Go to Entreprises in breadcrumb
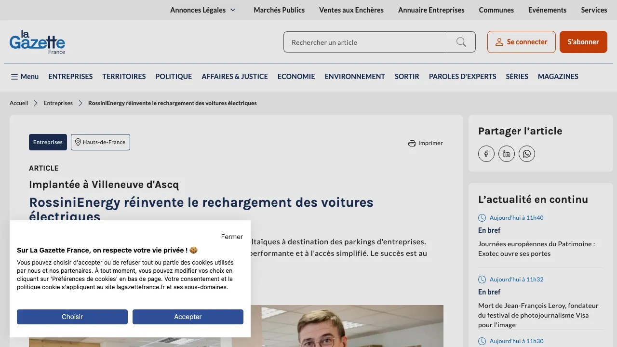The height and width of the screenshot is (347, 617). pyautogui.click(x=58, y=103)
